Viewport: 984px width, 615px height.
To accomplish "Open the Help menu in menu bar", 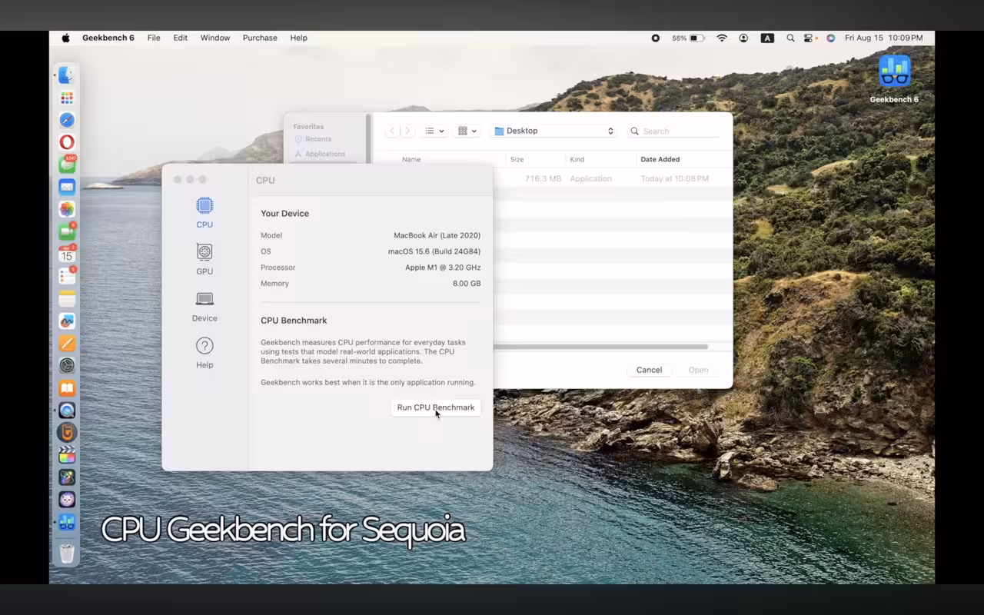I will 299,38.
